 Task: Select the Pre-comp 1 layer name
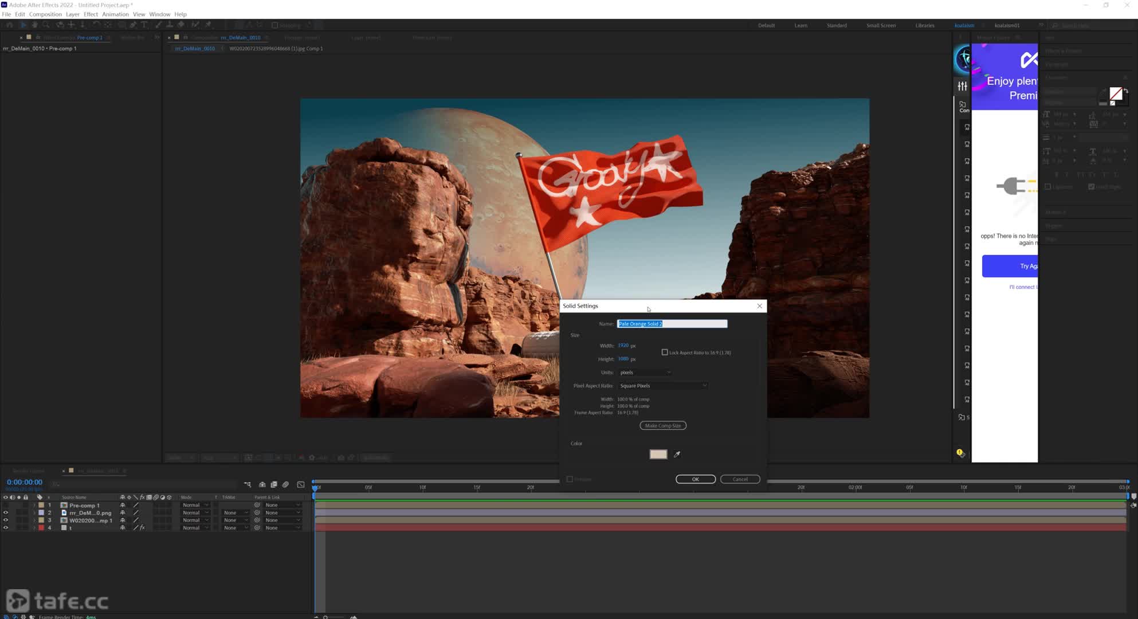[84, 506]
